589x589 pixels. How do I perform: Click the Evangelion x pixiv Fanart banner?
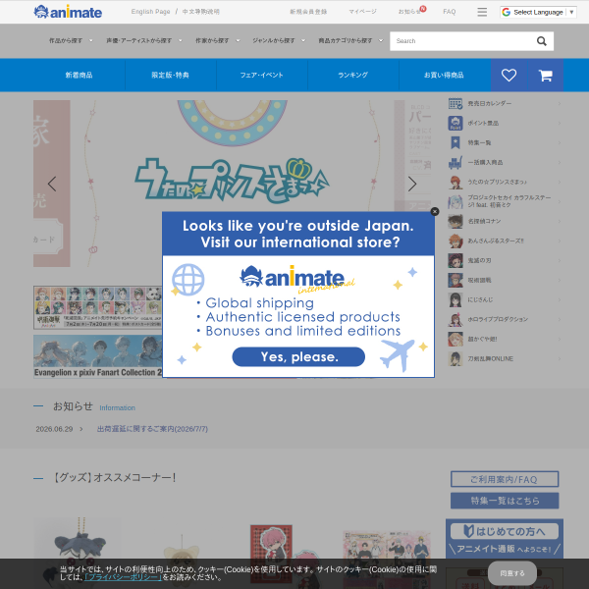click(98, 356)
